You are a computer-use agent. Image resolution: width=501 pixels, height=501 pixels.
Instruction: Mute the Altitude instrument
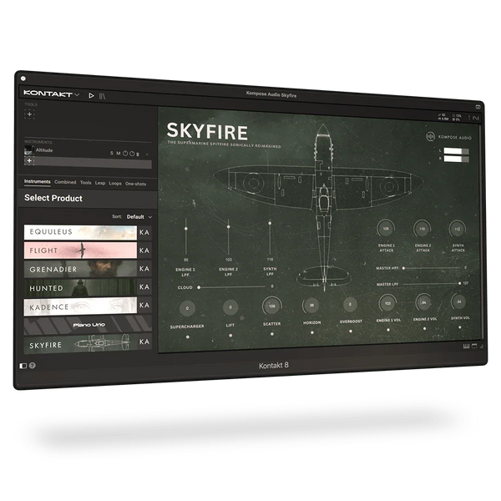click(x=119, y=154)
